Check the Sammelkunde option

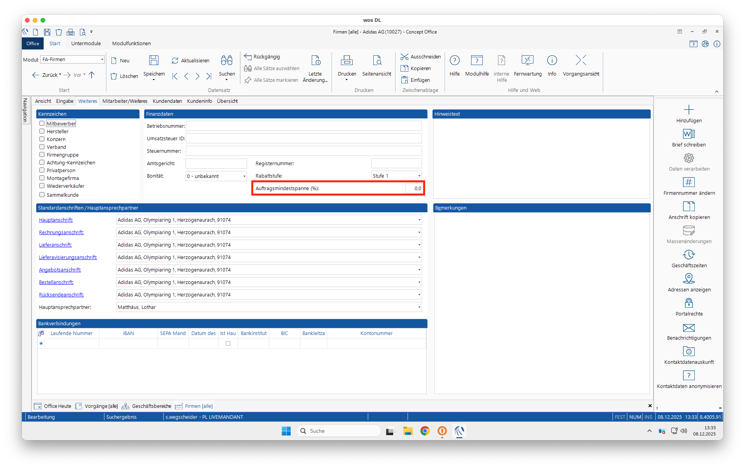(42, 195)
